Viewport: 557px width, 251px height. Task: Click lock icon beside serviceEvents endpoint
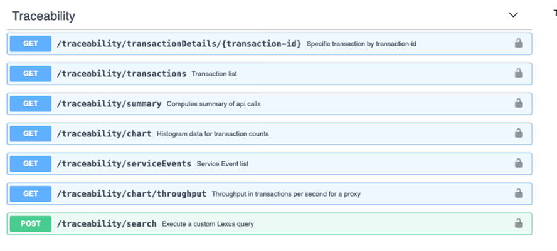[x=518, y=163]
